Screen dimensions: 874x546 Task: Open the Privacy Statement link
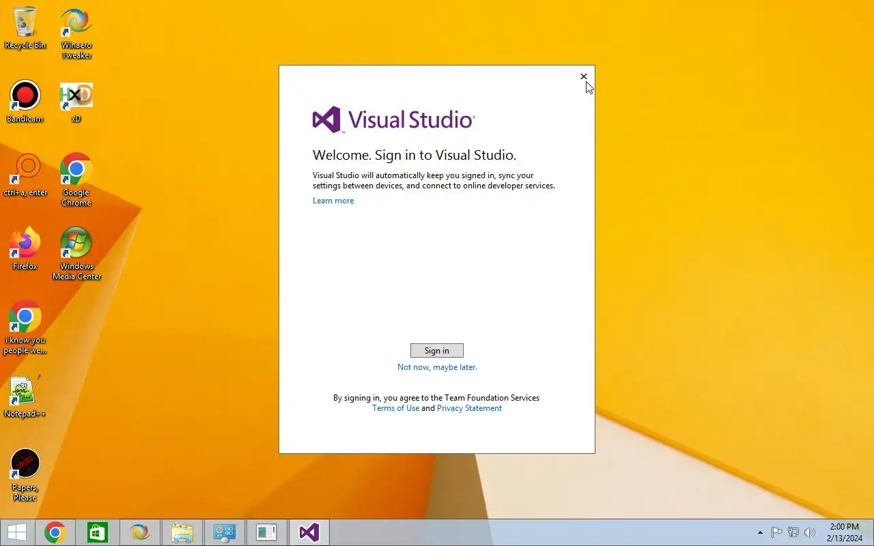(x=469, y=408)
